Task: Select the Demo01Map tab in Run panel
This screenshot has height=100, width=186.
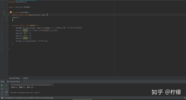Action: click(x=14, y=81)
